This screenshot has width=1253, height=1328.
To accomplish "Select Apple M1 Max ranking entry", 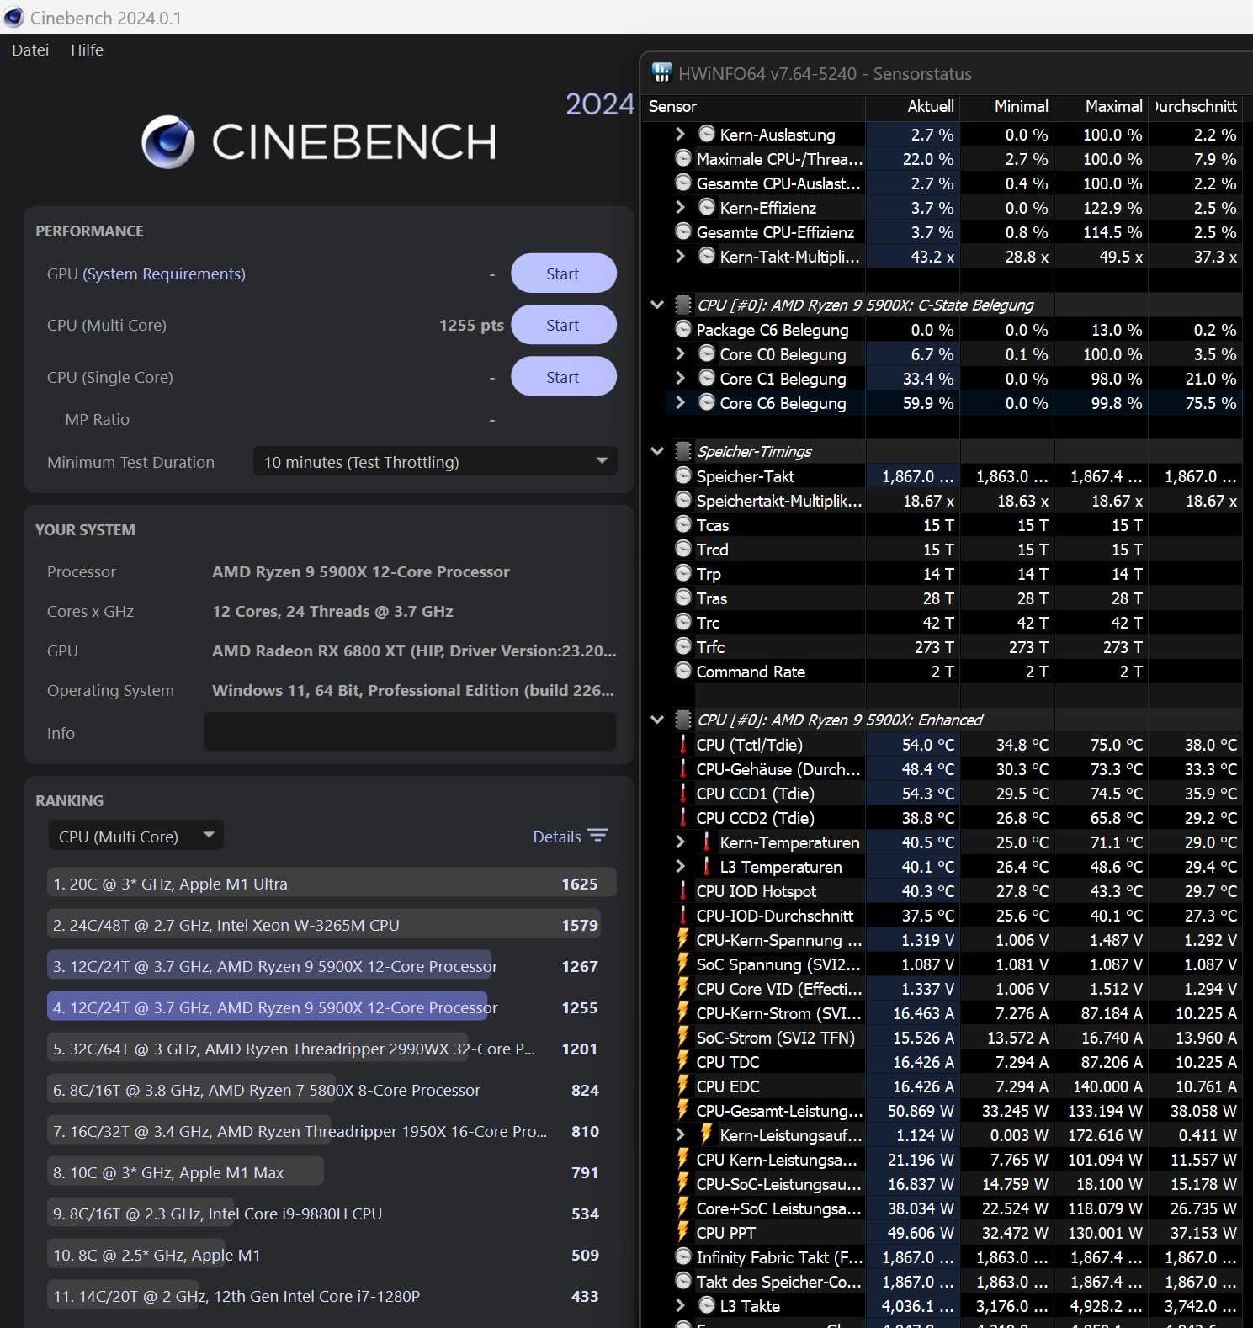I will 332,1172.
